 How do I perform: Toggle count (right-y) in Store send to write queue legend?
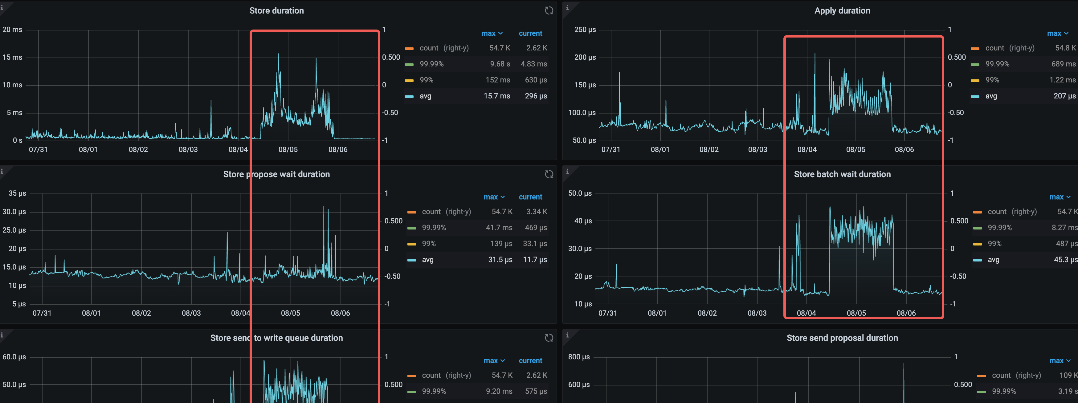[x=447, y=375]
